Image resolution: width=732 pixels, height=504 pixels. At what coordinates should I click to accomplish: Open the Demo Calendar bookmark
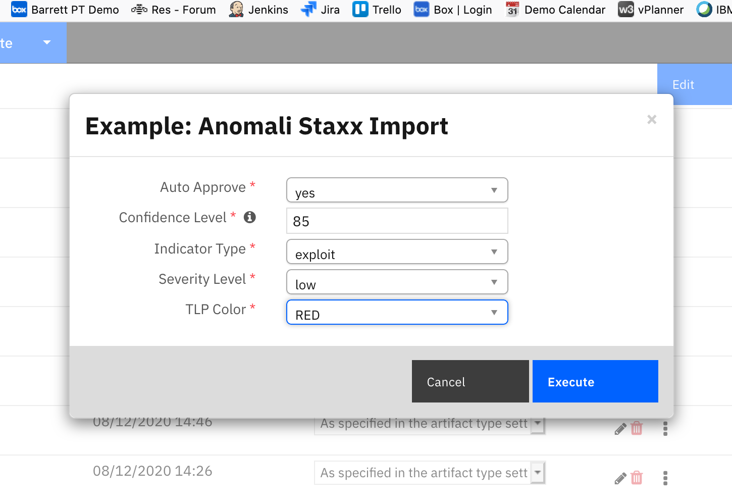(x=555, y=10)
